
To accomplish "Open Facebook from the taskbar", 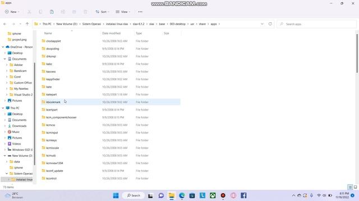I will click(243, 195).
